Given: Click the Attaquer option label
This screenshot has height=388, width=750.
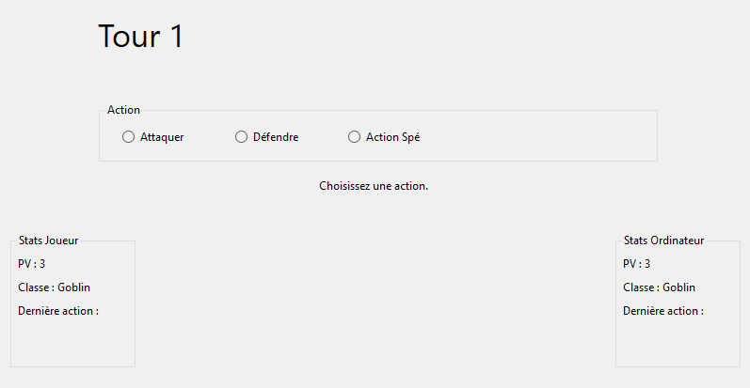Looking at the screenshot, I should coord(162,137).
